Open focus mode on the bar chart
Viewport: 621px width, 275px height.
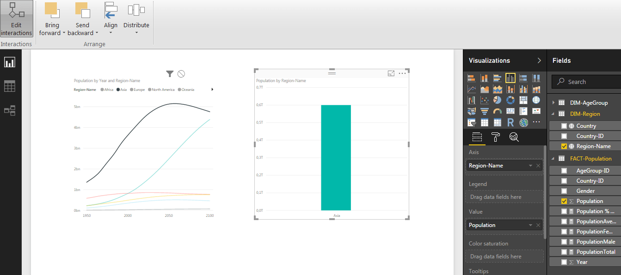(391, 73)
